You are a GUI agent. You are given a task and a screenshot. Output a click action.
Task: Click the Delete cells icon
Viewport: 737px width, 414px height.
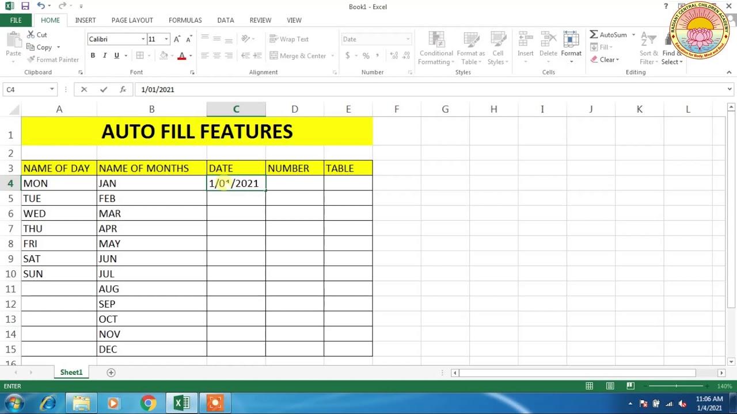pyautogui.click(x=548, y=46)
